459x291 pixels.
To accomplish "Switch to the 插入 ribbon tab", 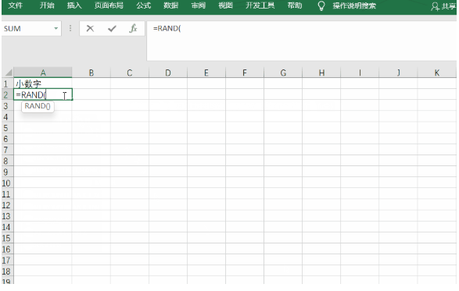I will (74, 5).
